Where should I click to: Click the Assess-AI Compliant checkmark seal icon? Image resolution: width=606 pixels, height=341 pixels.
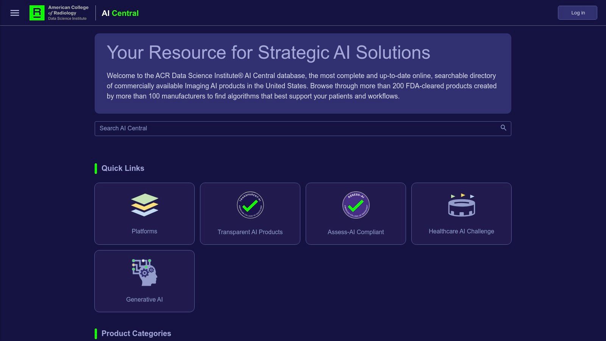coord(355,205)
